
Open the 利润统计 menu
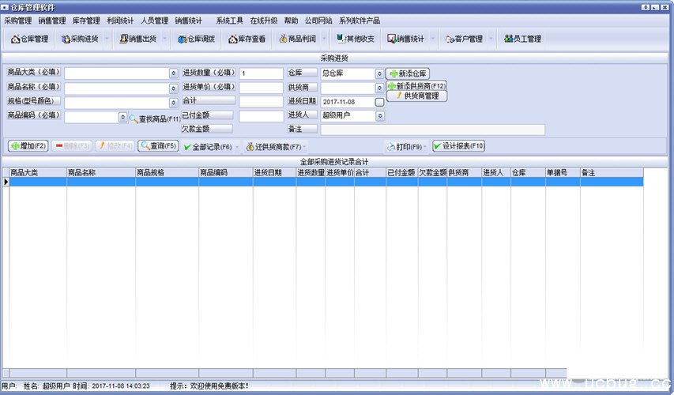120,21
